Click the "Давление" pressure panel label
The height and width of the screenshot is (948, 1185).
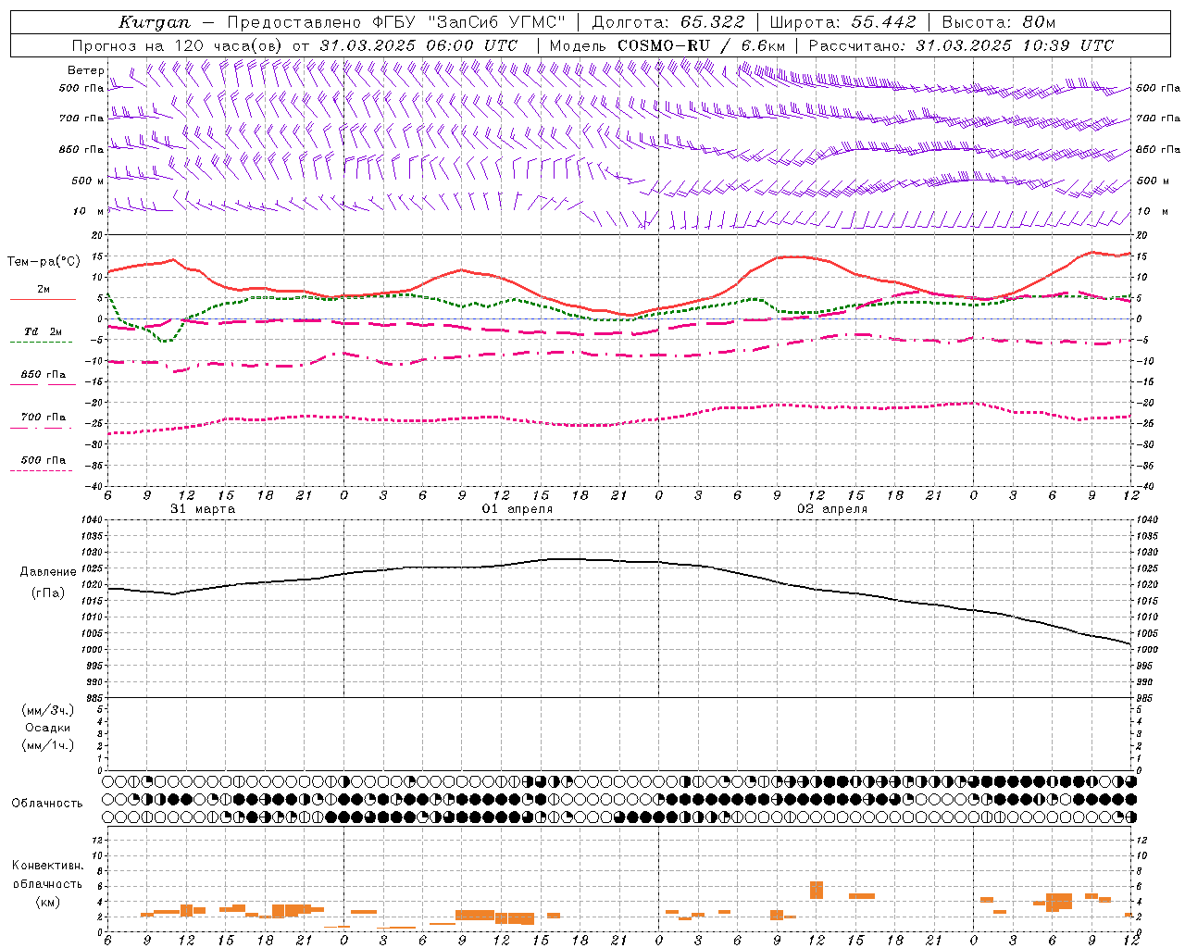(48, 572)
